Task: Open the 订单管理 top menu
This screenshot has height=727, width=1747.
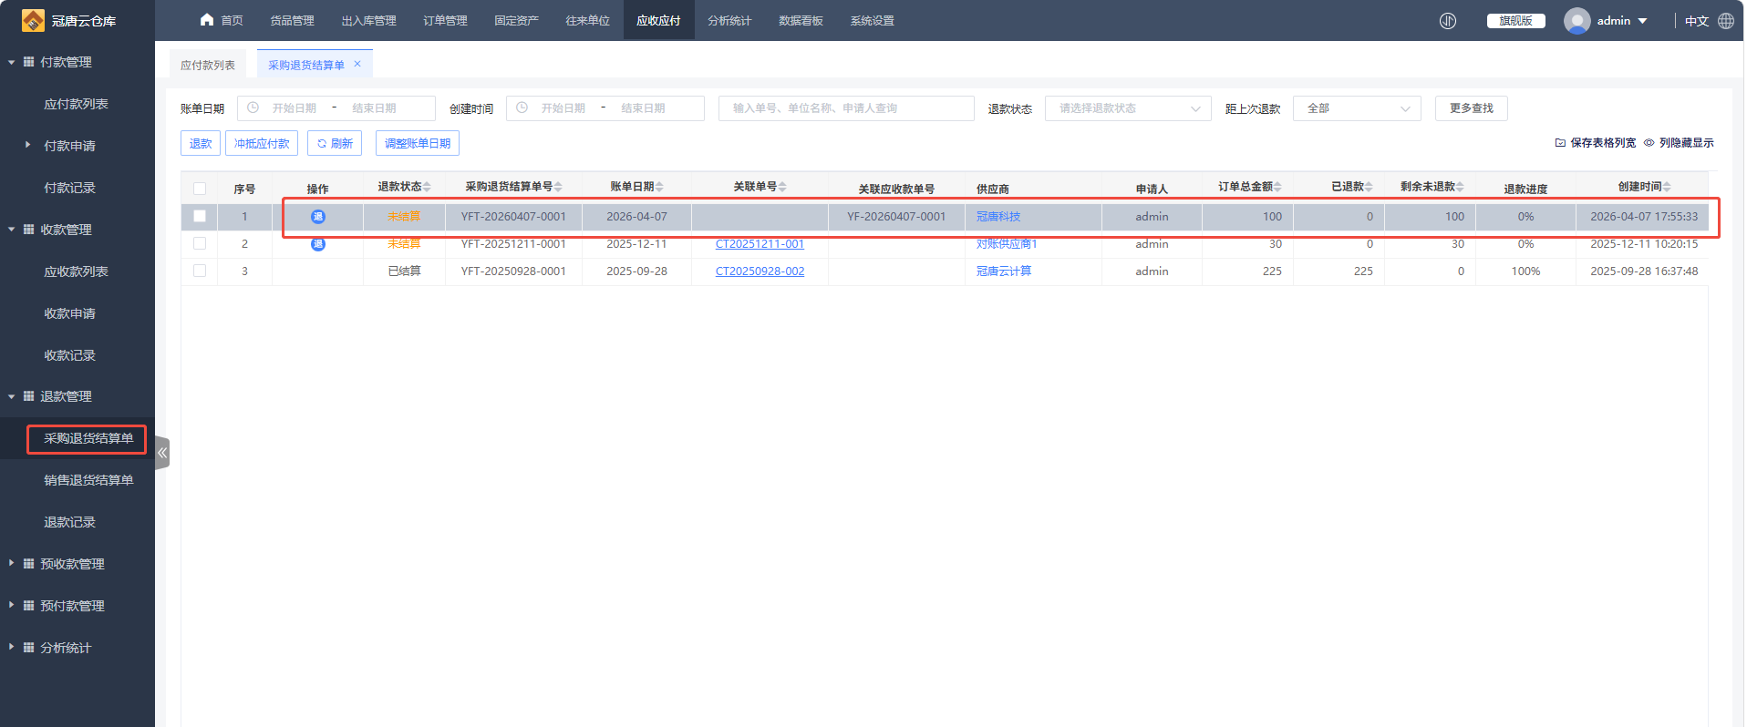Action: pos(445,21)
